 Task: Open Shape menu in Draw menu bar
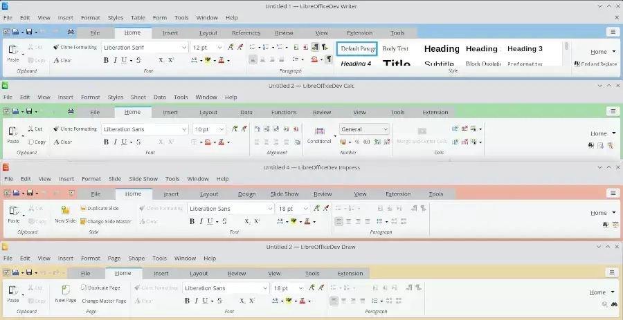[136, 258]
